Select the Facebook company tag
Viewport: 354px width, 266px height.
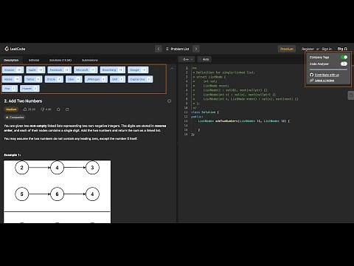59,70
